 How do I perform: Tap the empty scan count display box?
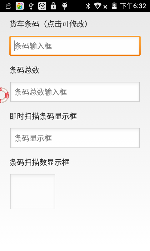(x=33, y=191)
